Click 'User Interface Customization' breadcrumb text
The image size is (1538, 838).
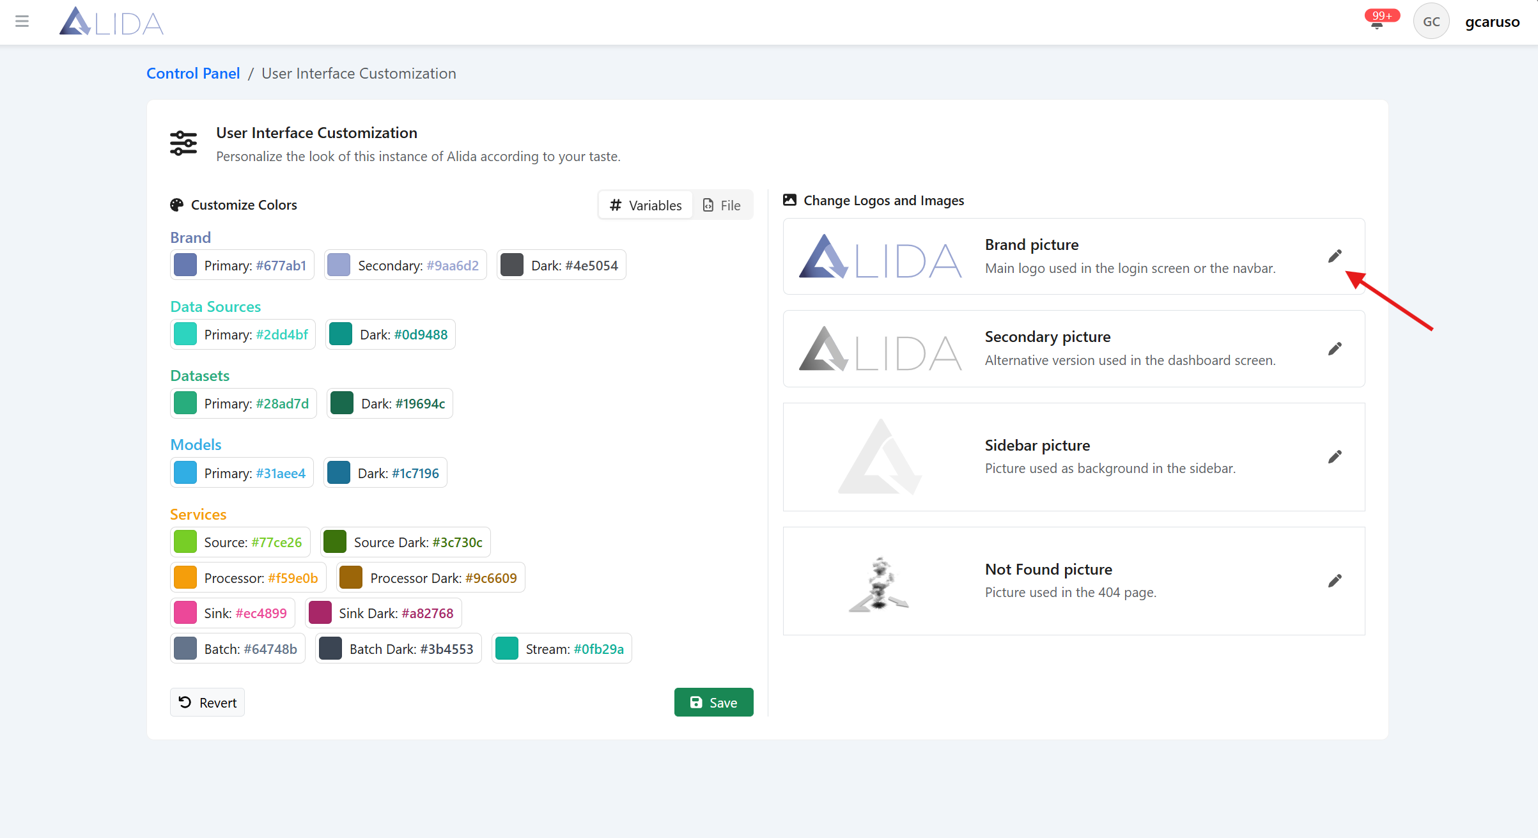point(359,74)
